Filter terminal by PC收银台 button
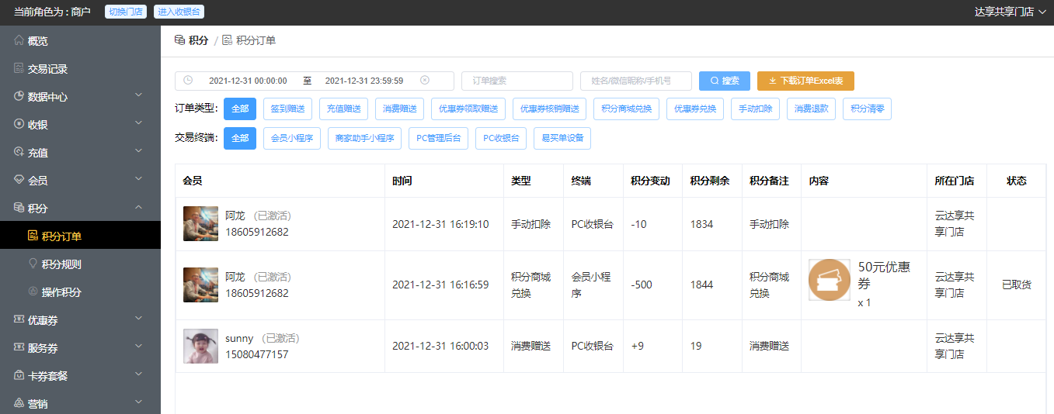Image resolution: width=1054 pixels, height=414 pixels. 501,138
